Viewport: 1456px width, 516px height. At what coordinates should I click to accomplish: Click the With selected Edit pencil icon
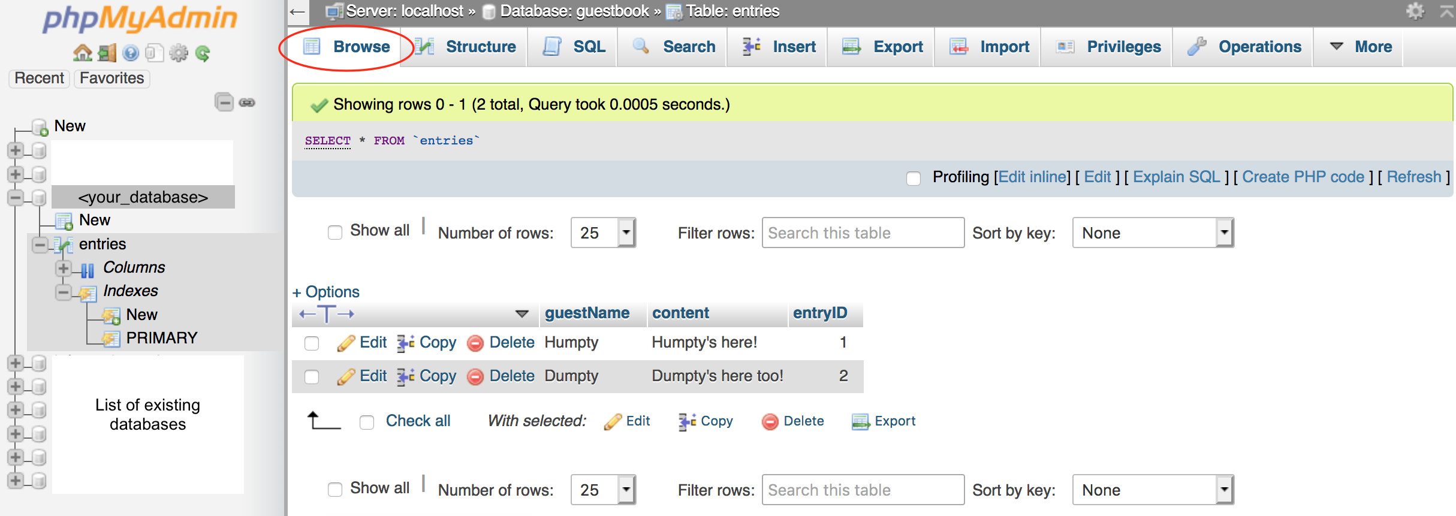pos(613,422)
